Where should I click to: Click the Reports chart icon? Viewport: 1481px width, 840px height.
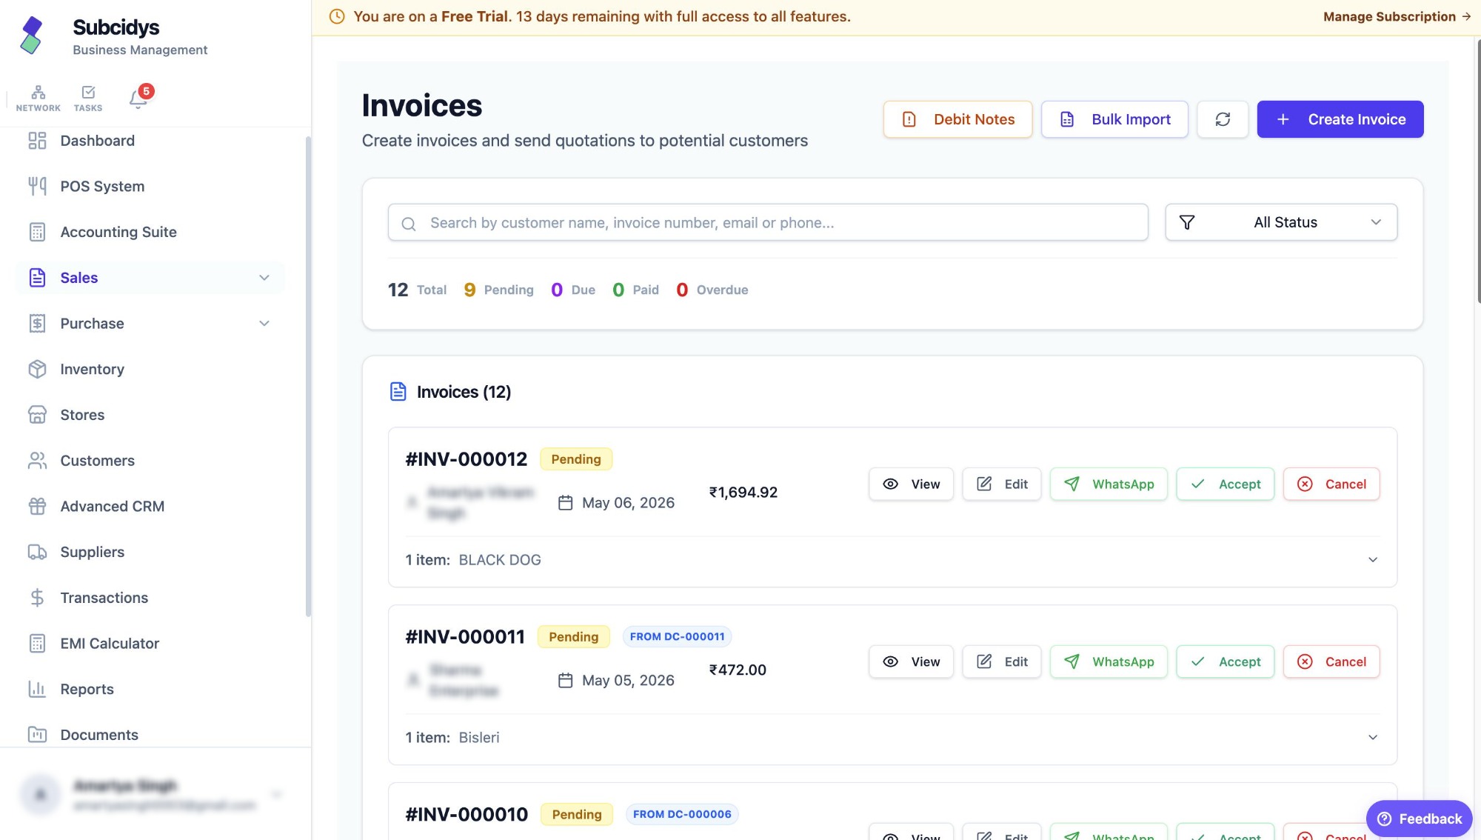pyautogui.click(x=37, y=689)
